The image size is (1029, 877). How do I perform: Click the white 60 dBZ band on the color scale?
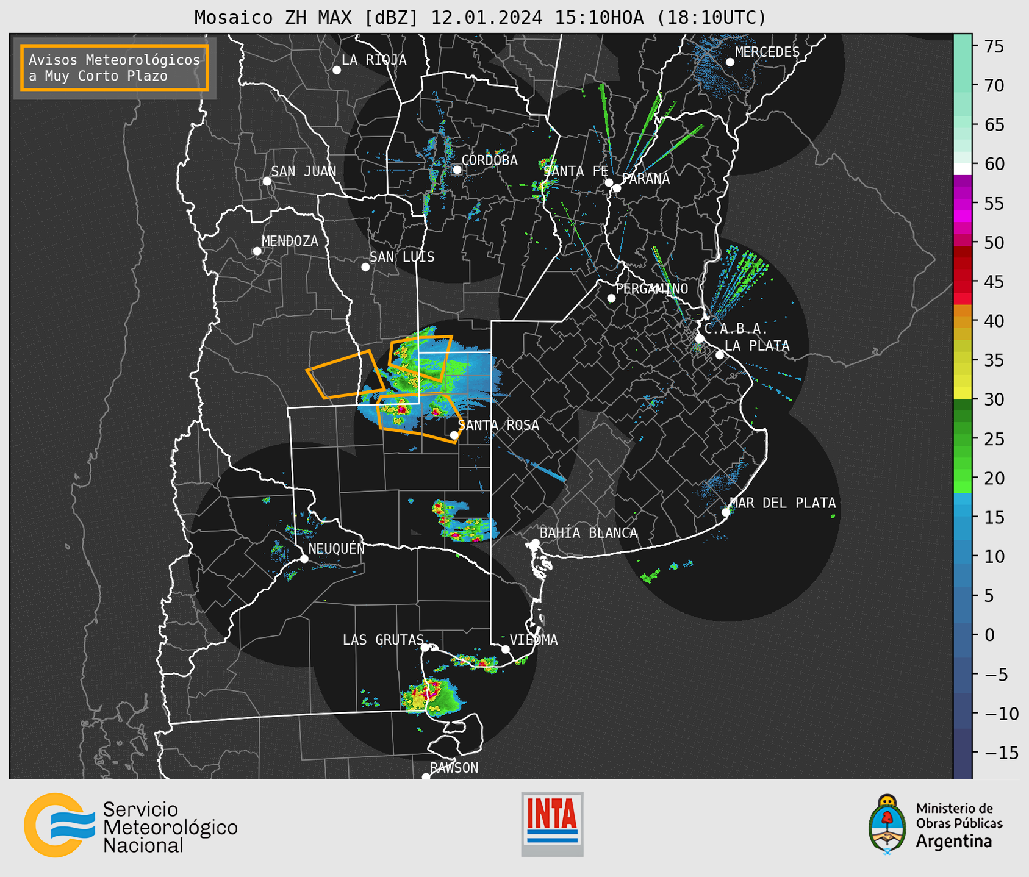pos(963,169)
